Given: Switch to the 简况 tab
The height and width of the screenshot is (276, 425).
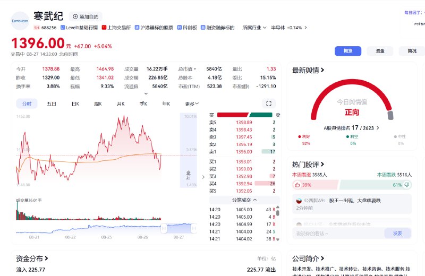Looking at the screenshot, I should (412, 51).
